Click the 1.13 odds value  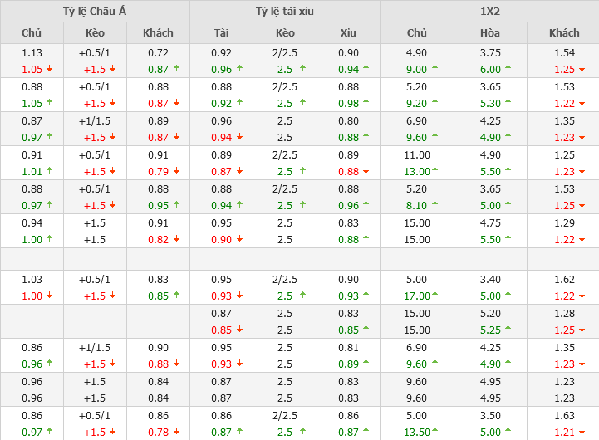tap(32, 53)
